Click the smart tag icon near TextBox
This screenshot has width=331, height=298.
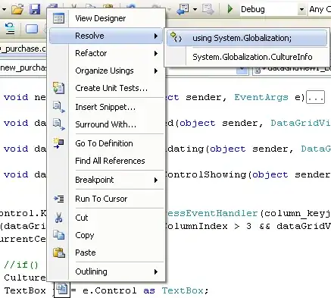click(x=62, y=290)
